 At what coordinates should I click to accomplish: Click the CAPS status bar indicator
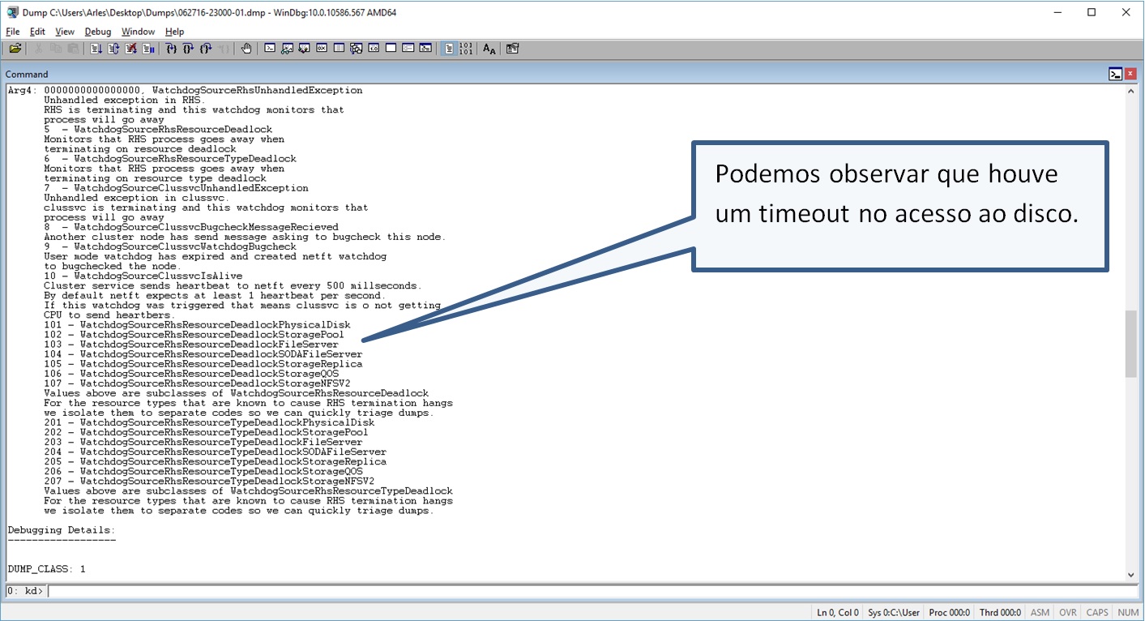click(1097, 613)
